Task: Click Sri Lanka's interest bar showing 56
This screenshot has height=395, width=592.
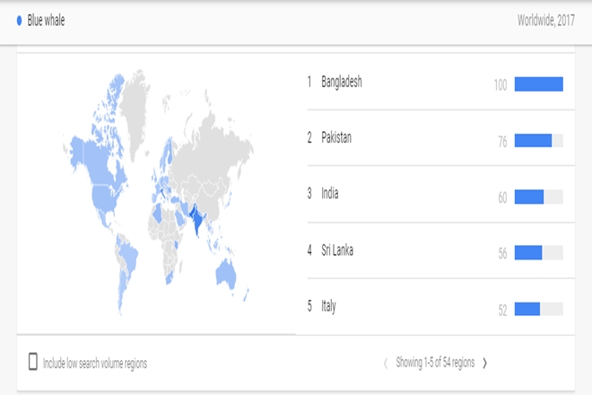Action: point(539,253)
